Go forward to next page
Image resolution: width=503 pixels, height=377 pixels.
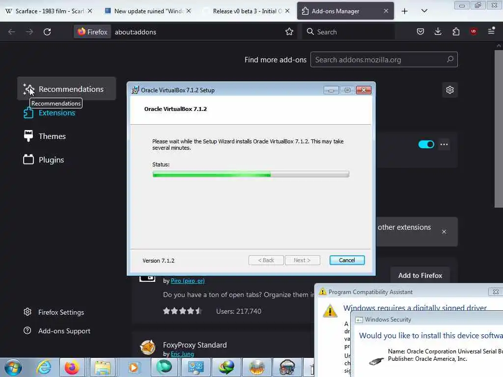29,32
